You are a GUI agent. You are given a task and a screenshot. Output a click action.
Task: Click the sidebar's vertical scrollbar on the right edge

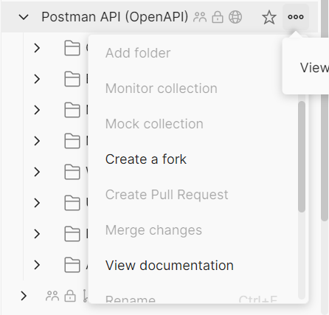coord(325,111)
